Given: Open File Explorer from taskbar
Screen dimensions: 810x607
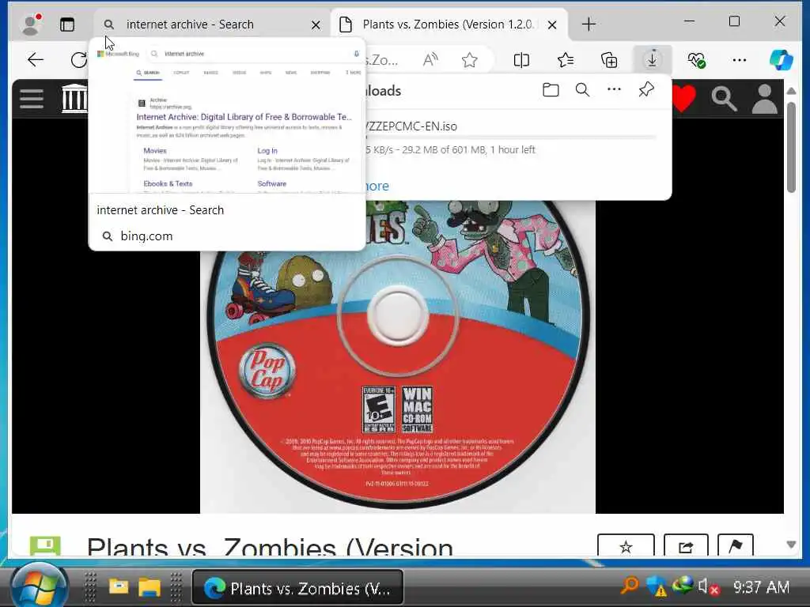Looking at the screenshot, I should (x=150, y=587).
